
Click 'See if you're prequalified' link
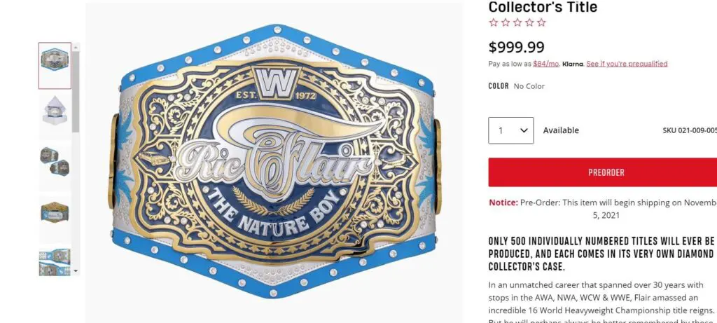(627, 64)
